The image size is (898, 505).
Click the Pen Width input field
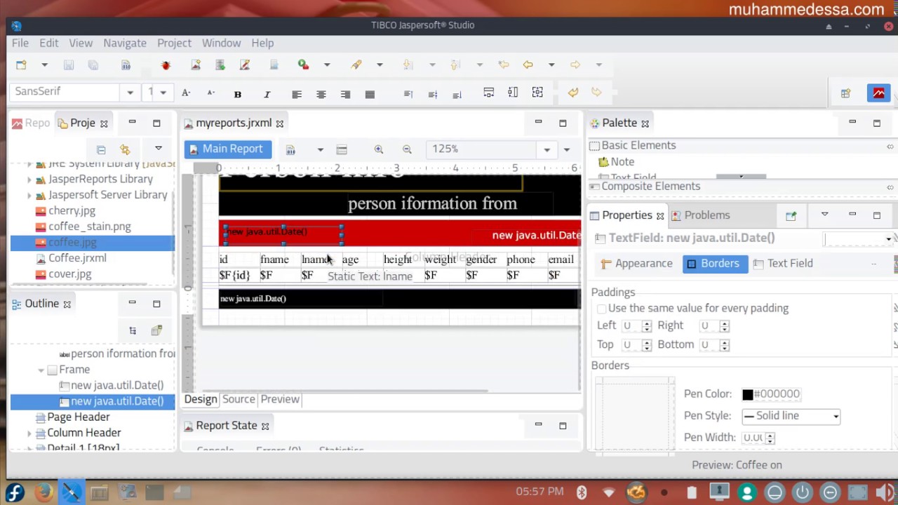pos(753,438)
